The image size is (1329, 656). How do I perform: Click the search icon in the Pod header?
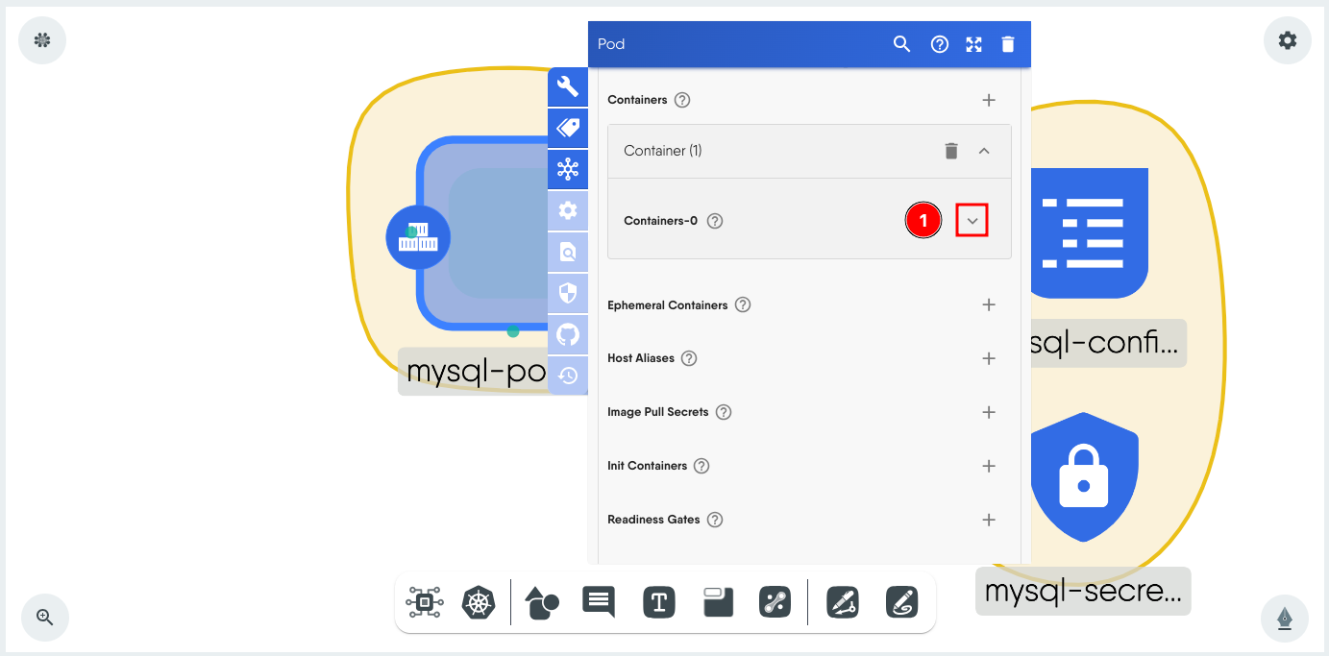point(901,44)
